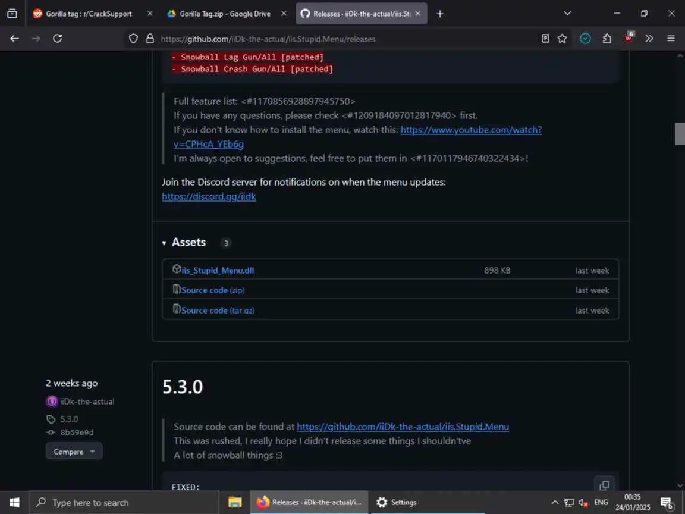Open the clock showing 00:35

(633, 502)
